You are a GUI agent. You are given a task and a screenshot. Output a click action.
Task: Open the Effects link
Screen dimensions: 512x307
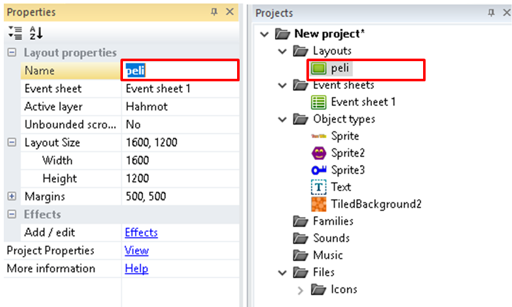pyautogui.click(x=141, y=233)
